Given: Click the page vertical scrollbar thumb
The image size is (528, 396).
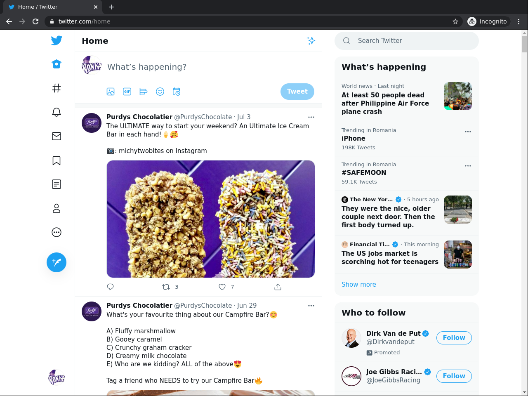Looking at the screenshot, I should pos(525,44).
